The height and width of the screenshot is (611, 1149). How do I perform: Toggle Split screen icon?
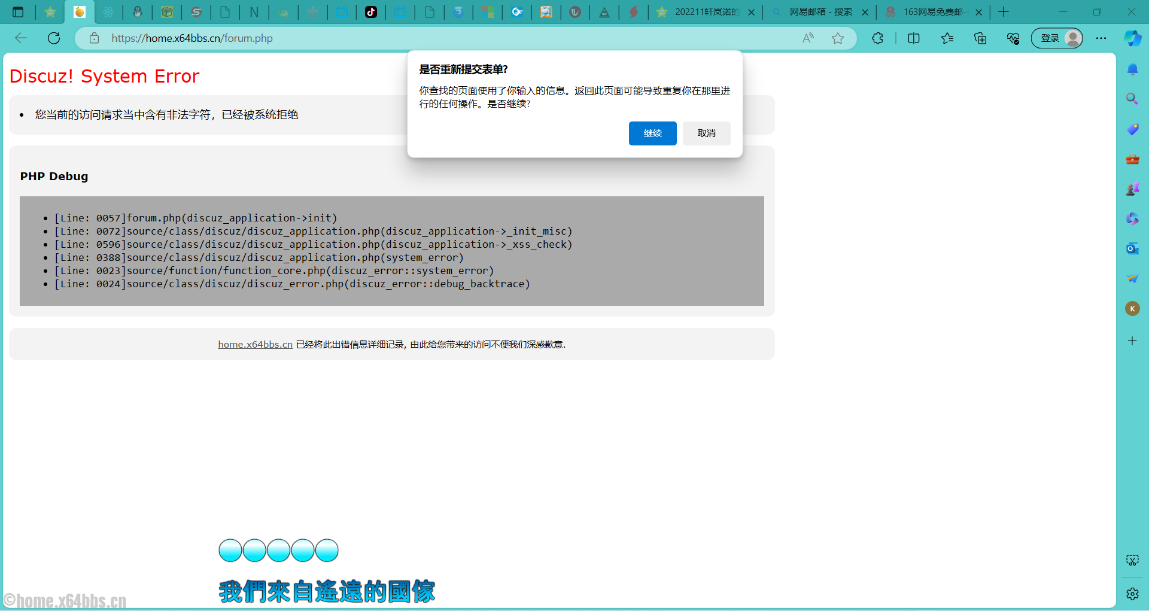914,38
